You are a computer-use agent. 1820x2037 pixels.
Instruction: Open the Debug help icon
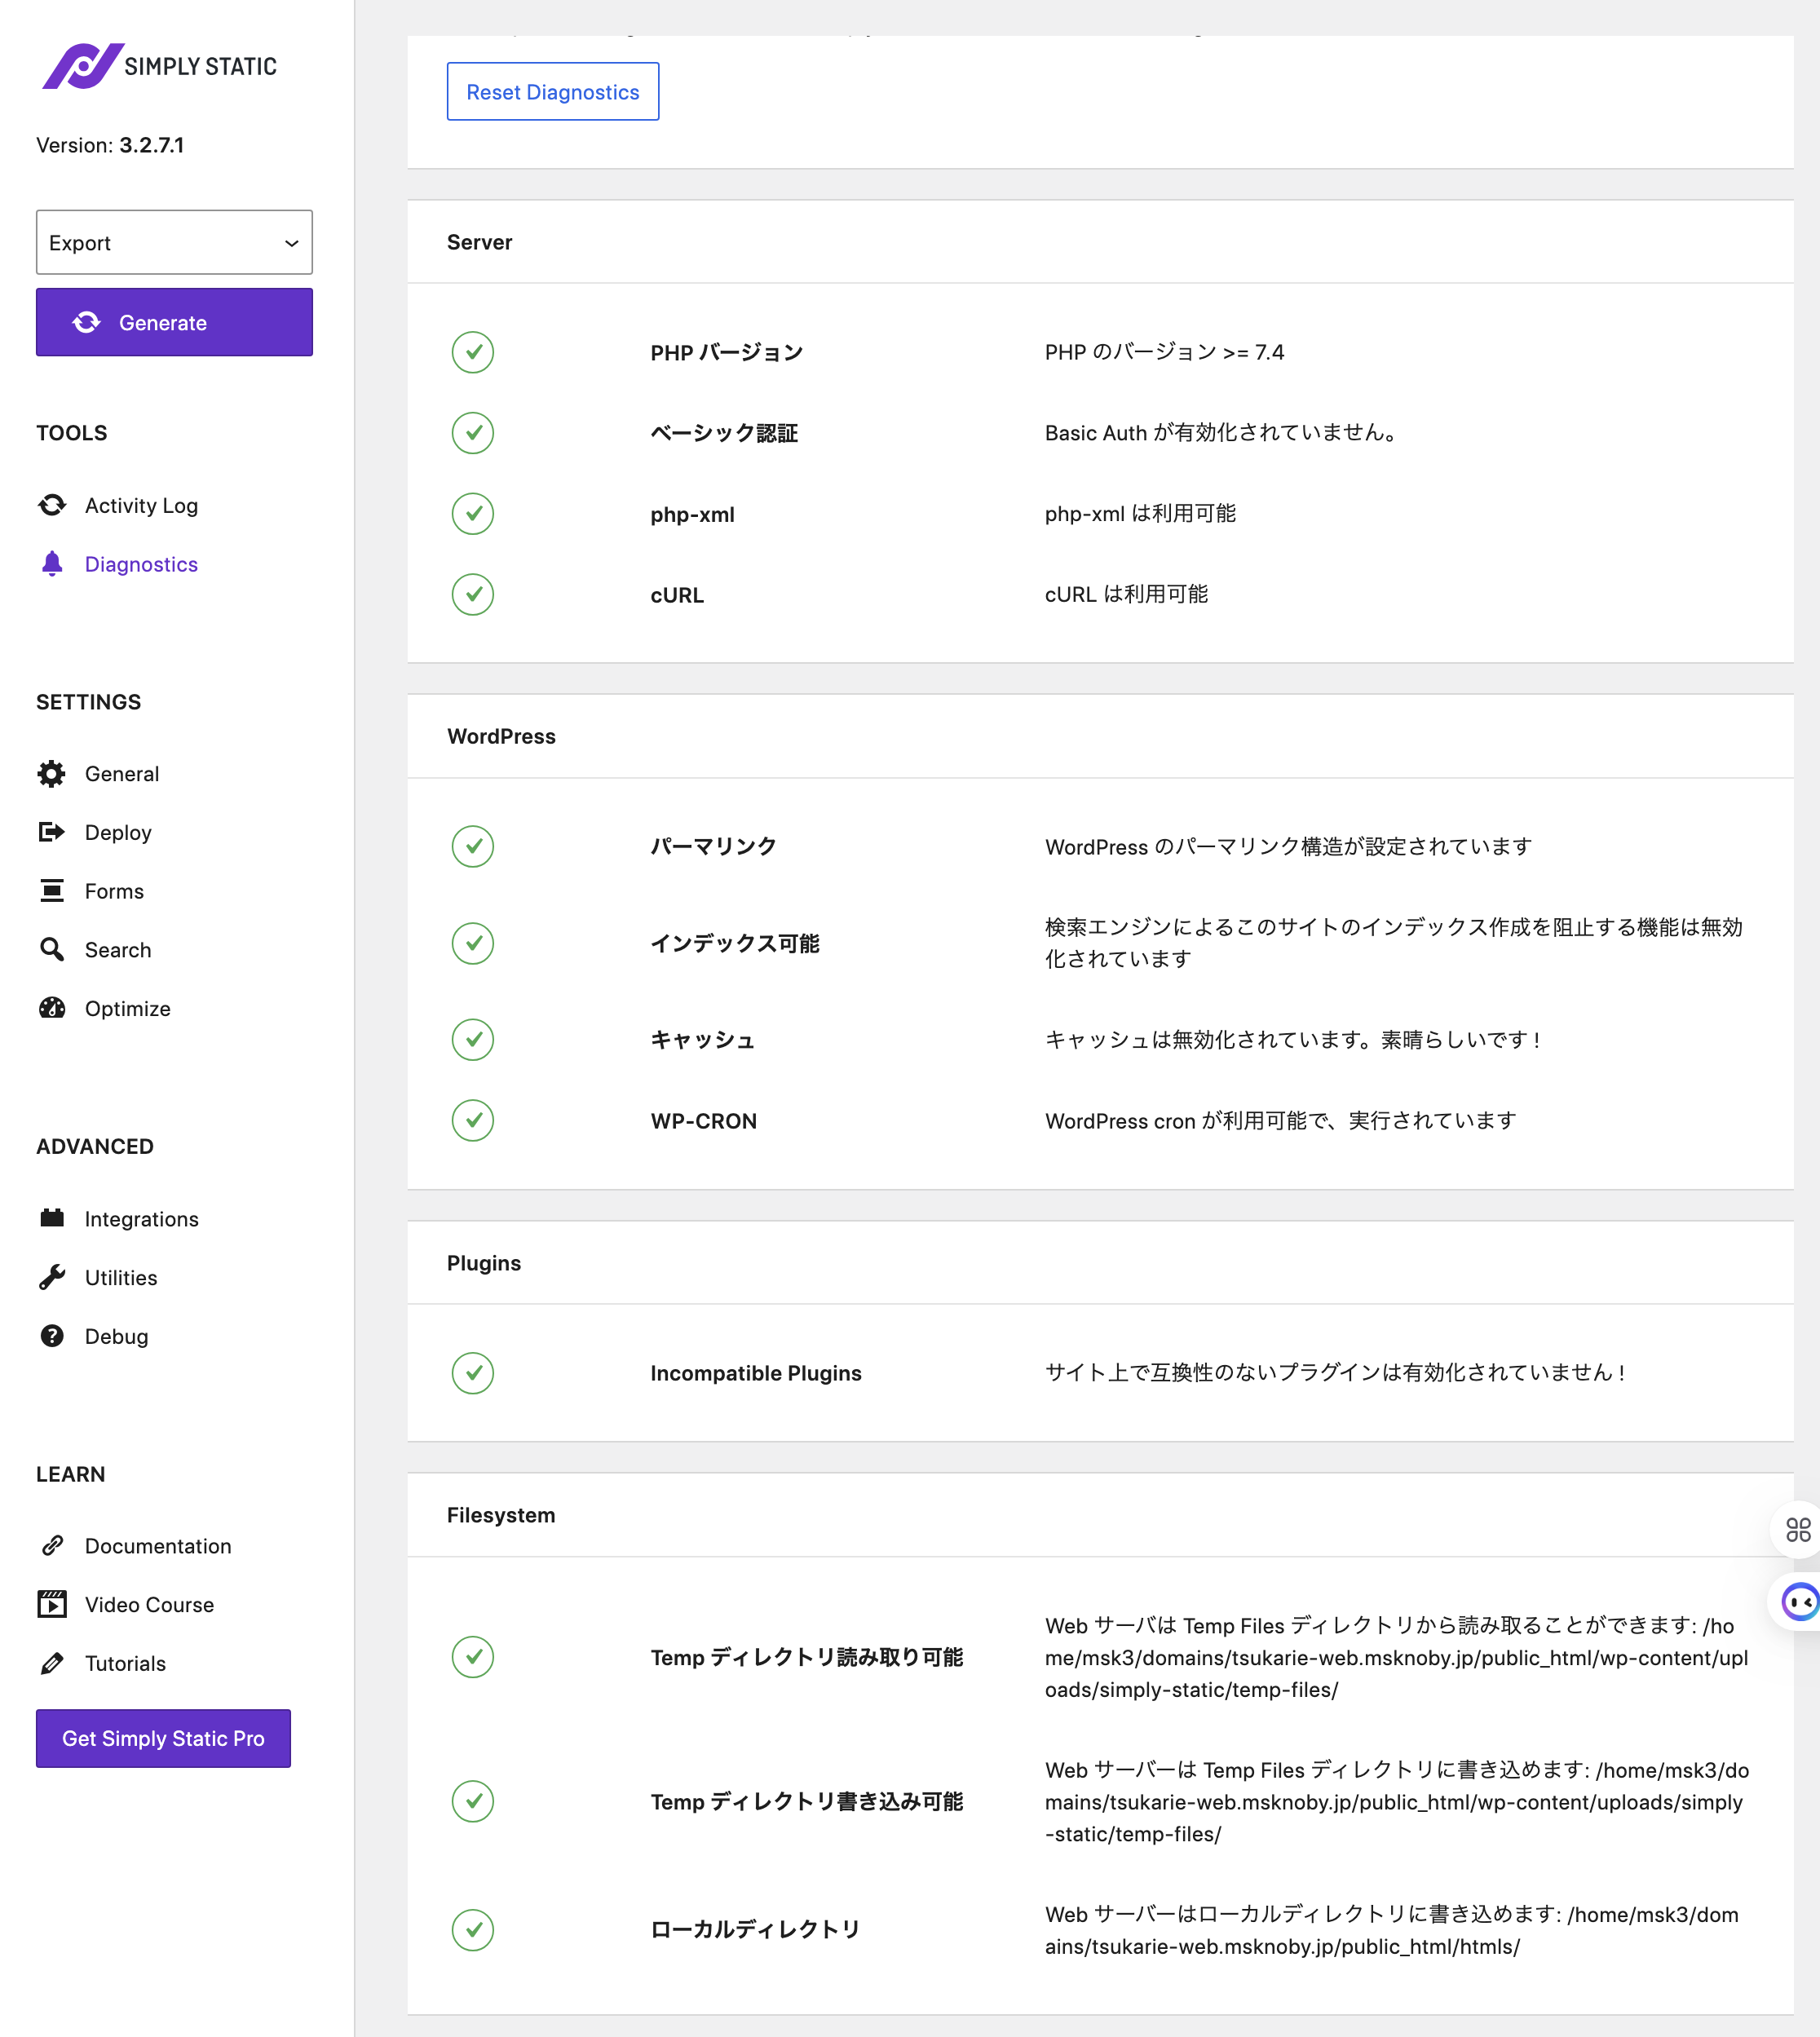pos(52,1336)
